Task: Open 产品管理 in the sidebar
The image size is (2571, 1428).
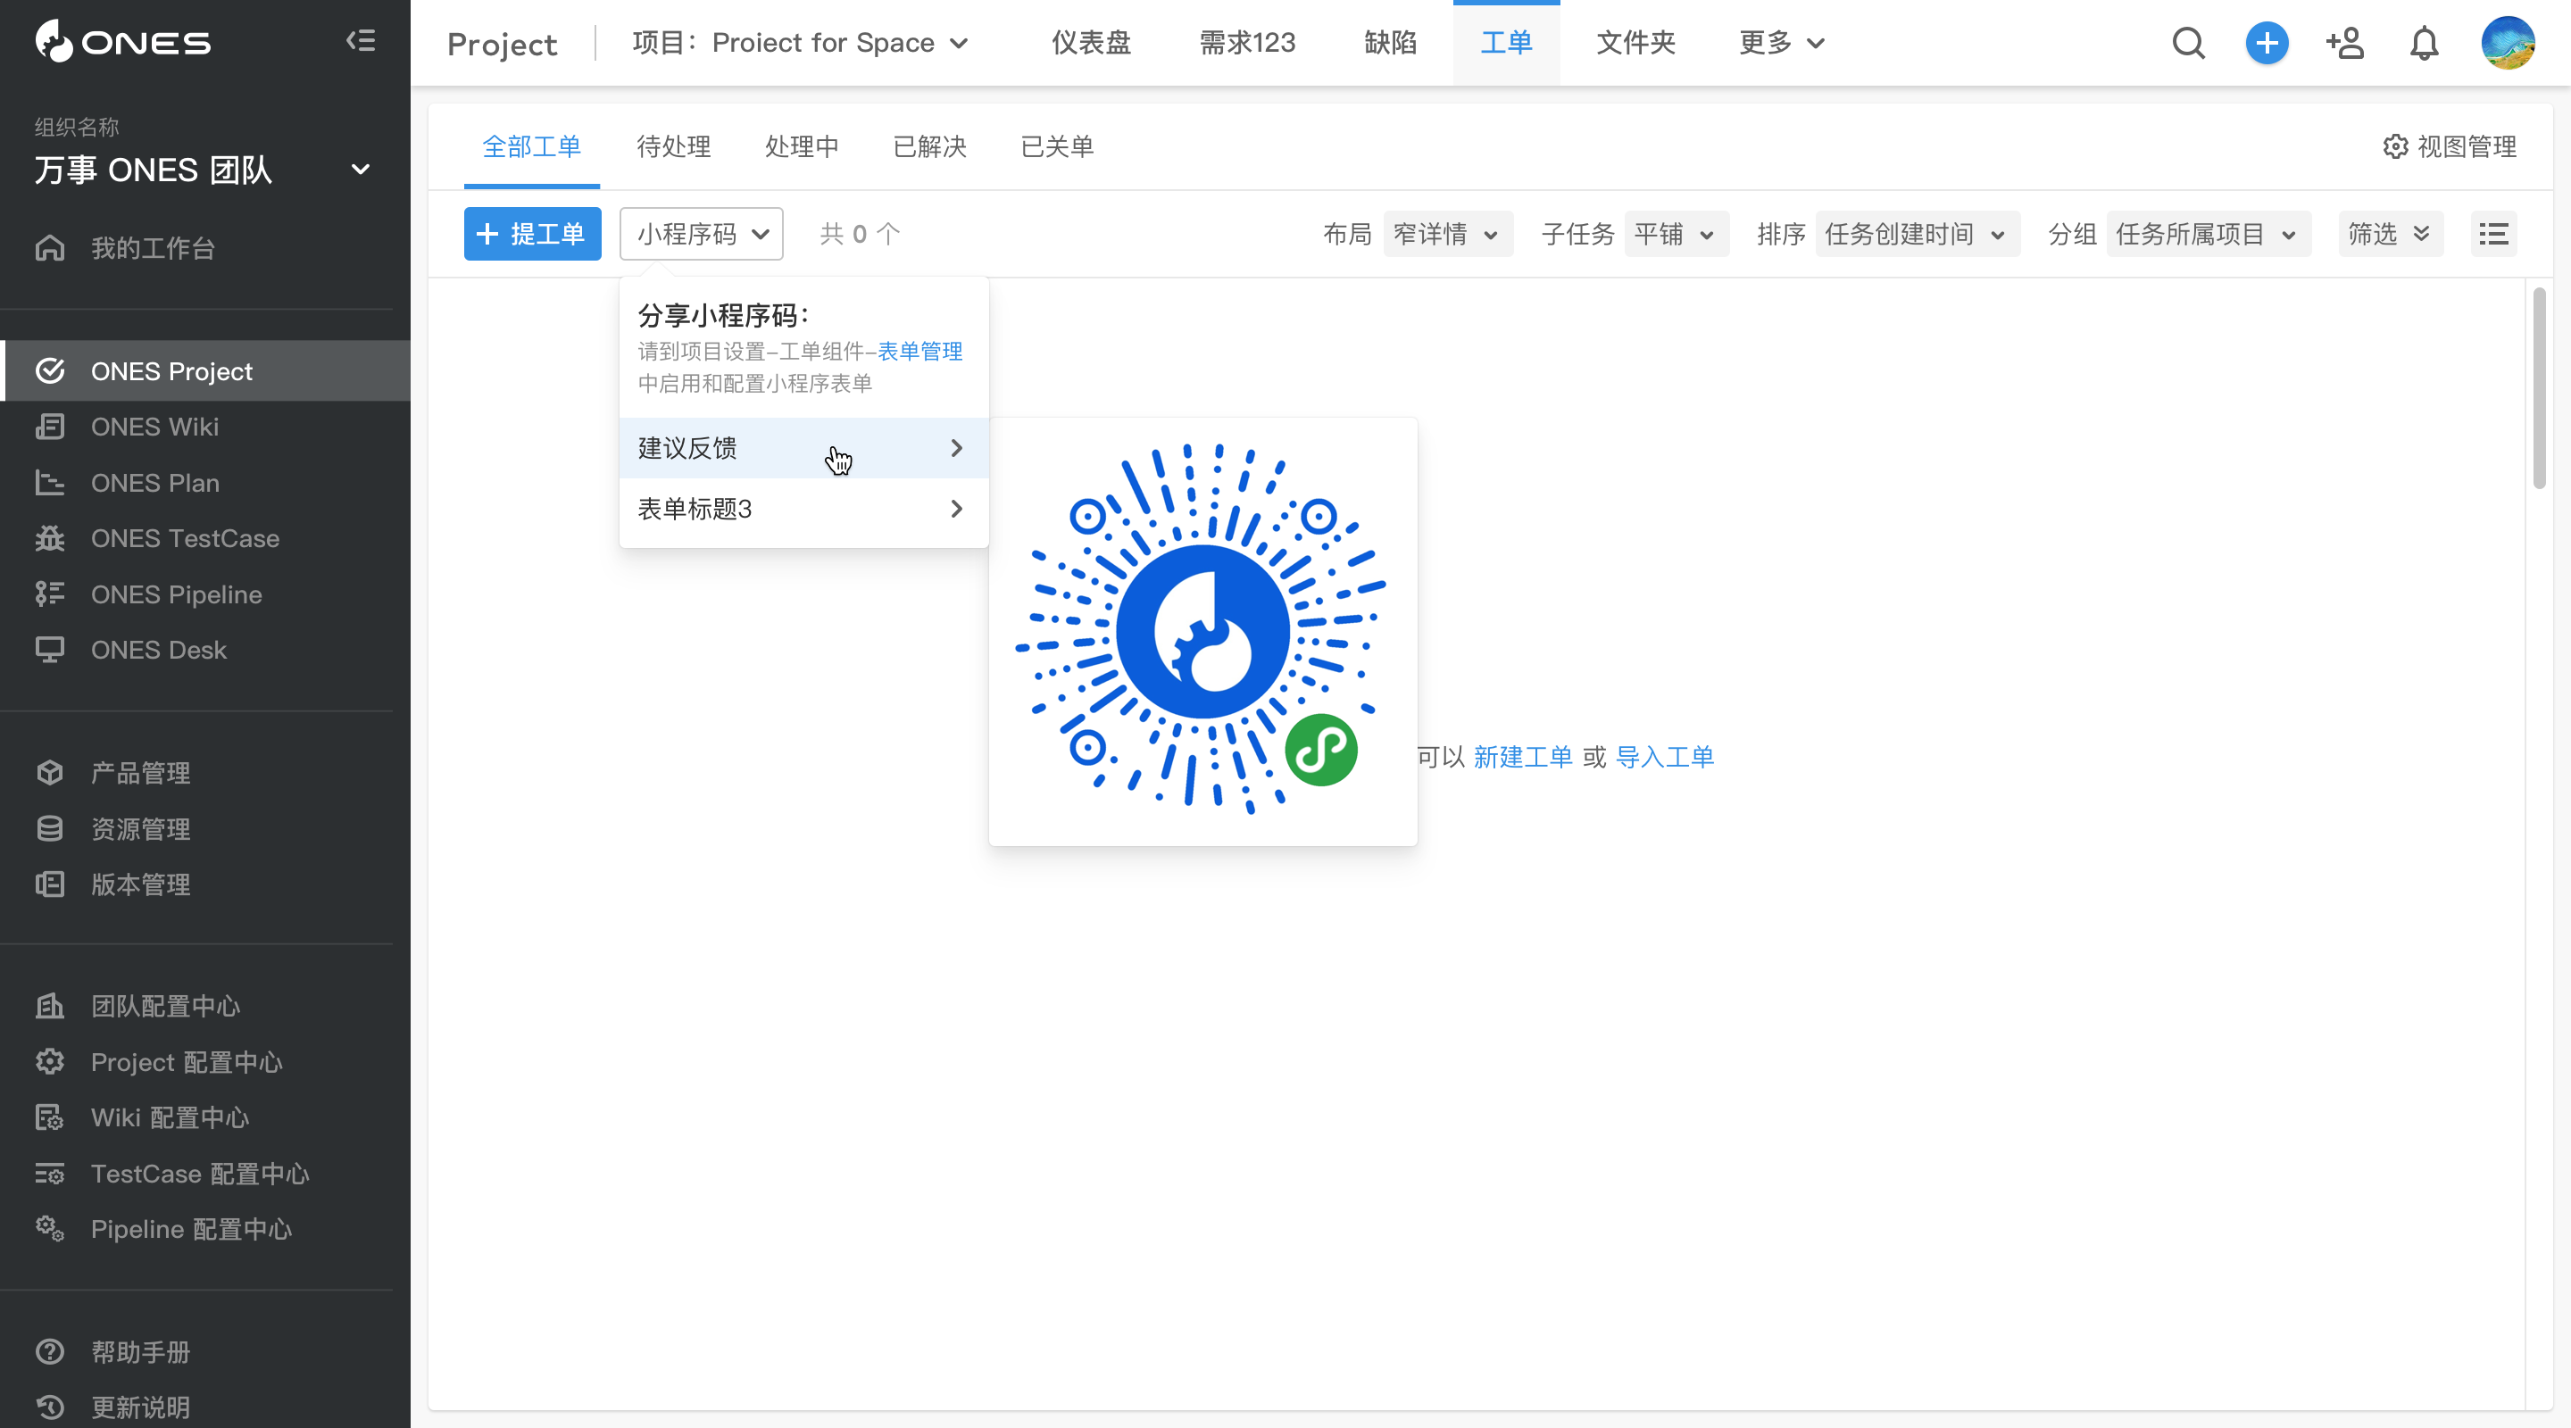Action: point(204,774)
